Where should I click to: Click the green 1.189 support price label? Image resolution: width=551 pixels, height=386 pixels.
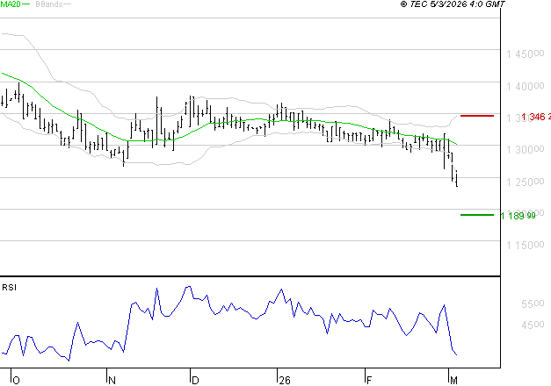(518, 216)
